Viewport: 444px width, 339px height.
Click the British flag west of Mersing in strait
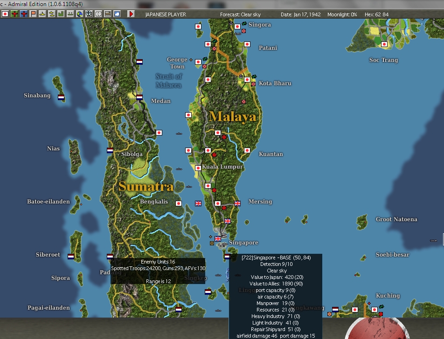pyautogui.click(x=198, y=203)
